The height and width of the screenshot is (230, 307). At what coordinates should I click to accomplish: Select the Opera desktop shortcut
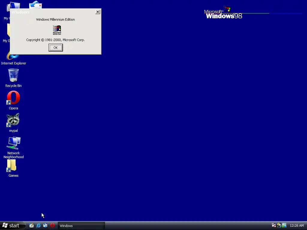13,100
